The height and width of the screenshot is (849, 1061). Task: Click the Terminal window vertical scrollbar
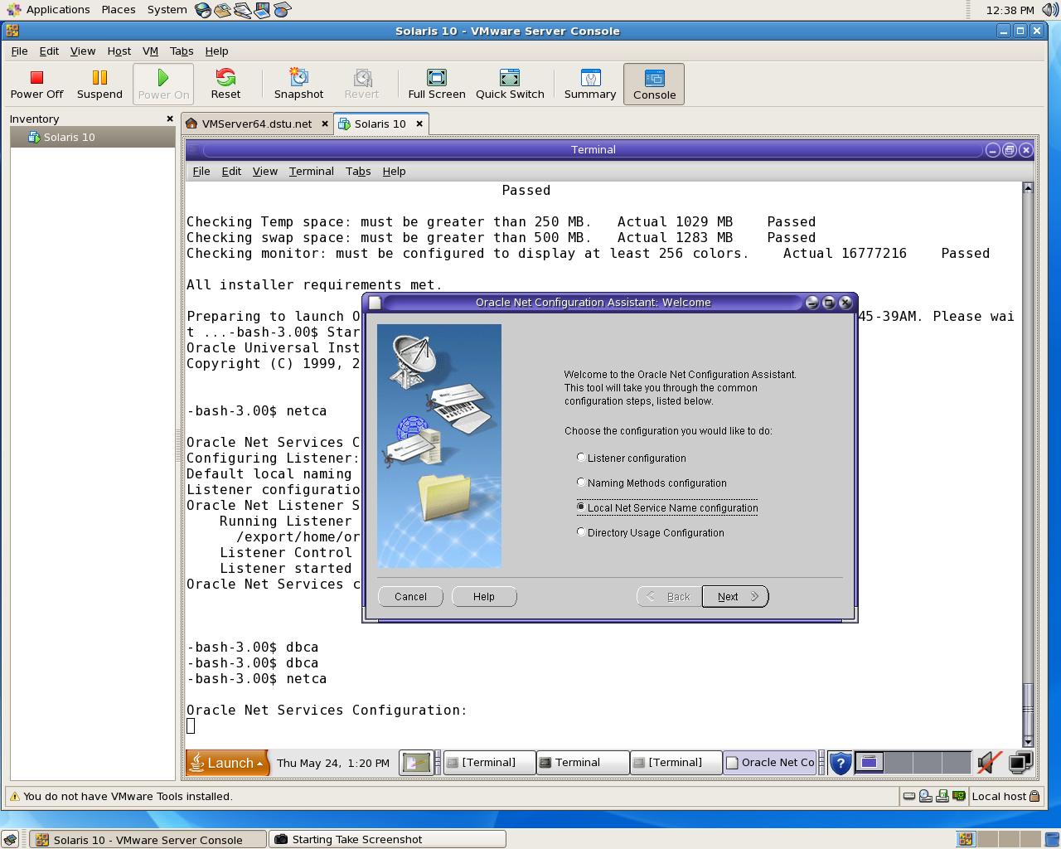point(1028,464)
